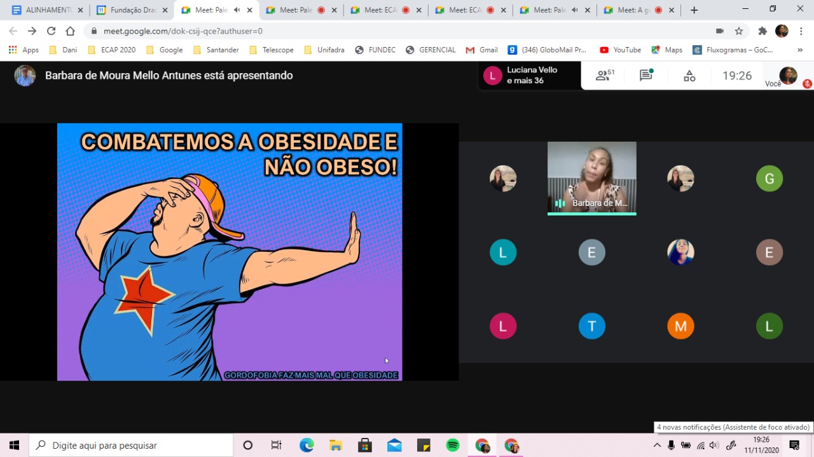Open the Apps bookmarks shortcut
Screen dimensions: 814x457
pos(24,50)
